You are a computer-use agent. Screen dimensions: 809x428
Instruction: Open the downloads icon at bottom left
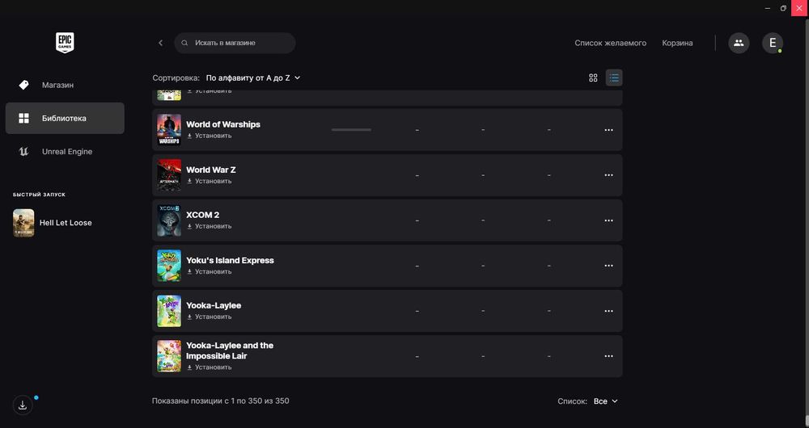[23, 405]
